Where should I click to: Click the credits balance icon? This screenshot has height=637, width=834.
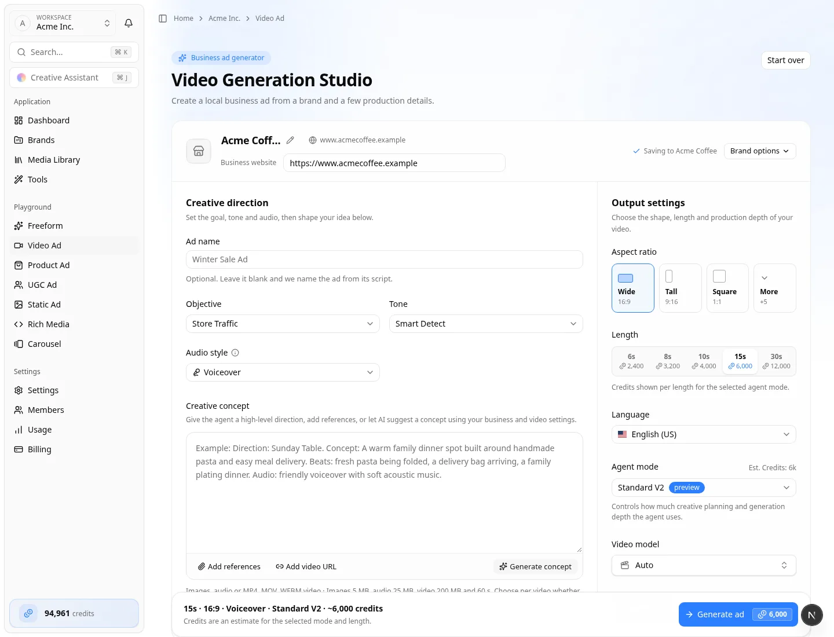(x=28, y=613)
